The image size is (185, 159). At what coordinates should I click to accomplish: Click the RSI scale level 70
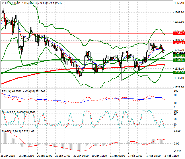[x=175, y=95]
